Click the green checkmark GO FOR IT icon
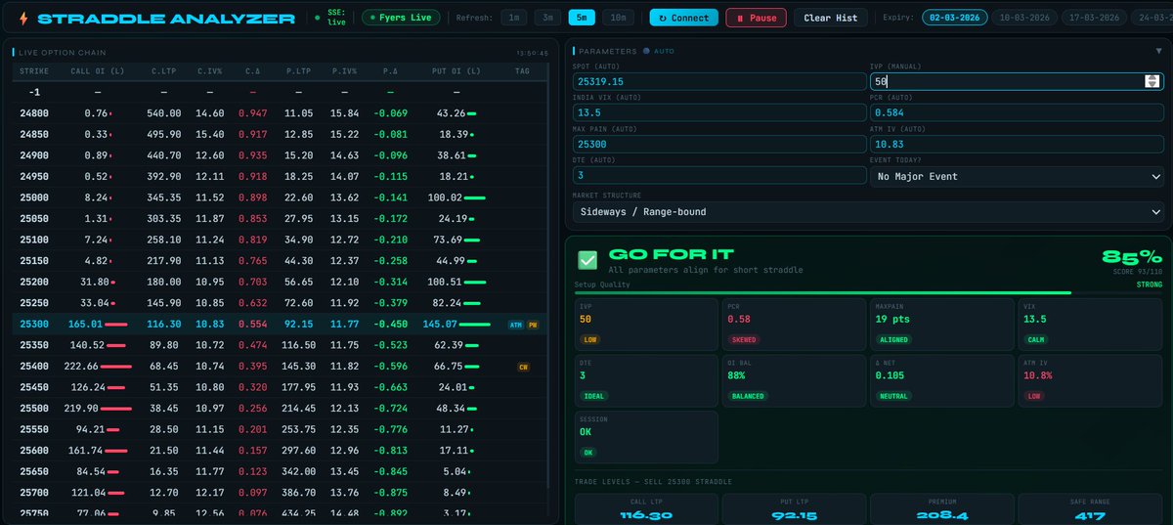Screen dimensions: 1173x525 click(587, 260)
